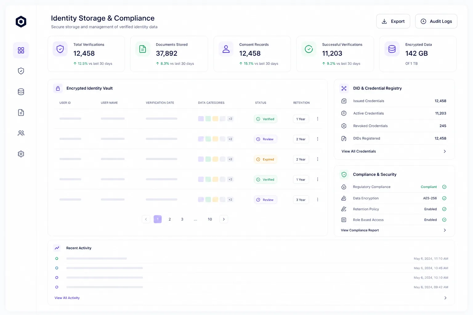Click the Issued Credentials icon
Image resolution: width=473 pixels, height=315 pixels.
344,101
